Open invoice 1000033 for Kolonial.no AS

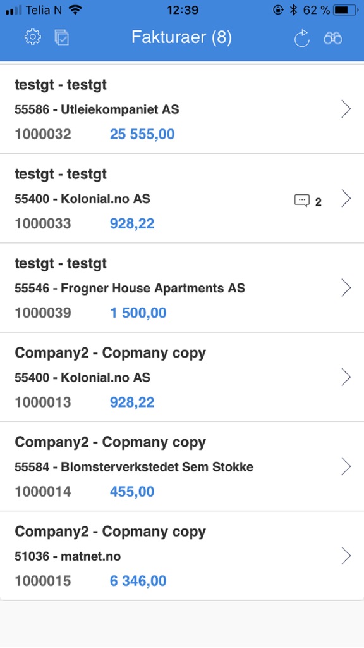(182, 198)
